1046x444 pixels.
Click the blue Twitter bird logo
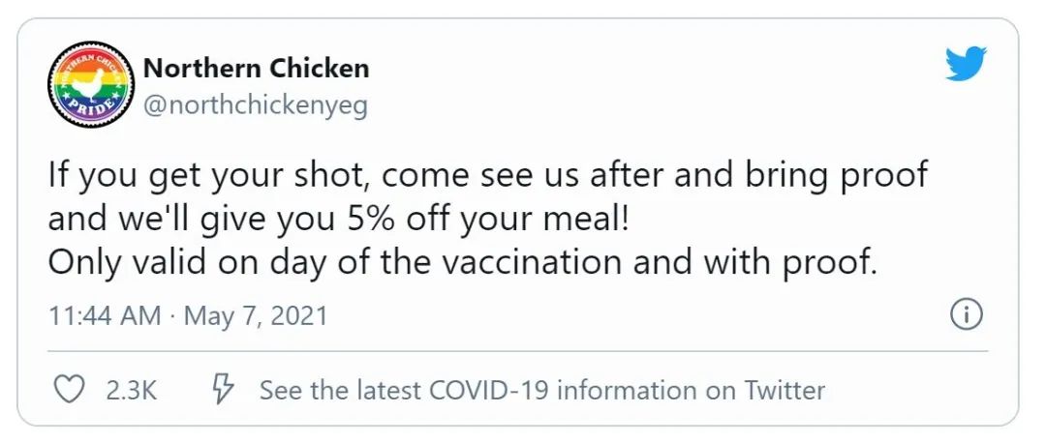click(x=966, y=63)
